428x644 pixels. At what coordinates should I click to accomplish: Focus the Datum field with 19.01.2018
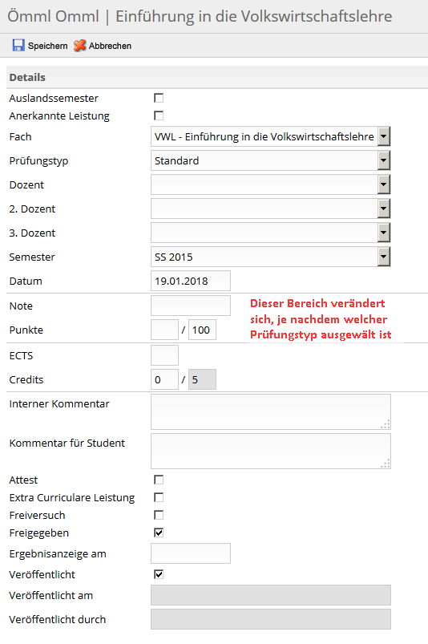(191, 281)
